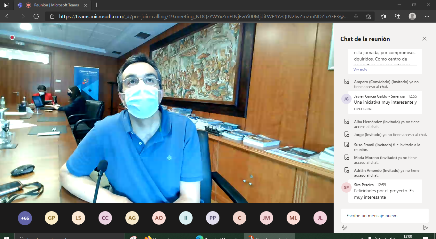Click the recording indicator on the video
This screenshot has width=436, height=239.
[12, 37]
